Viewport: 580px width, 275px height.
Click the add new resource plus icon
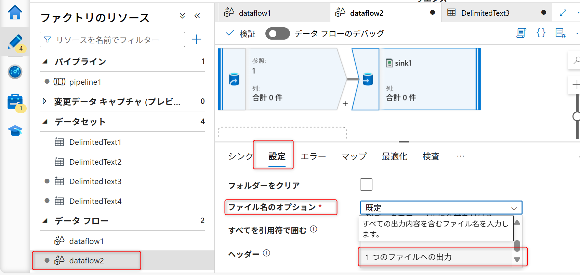point(196,39)
